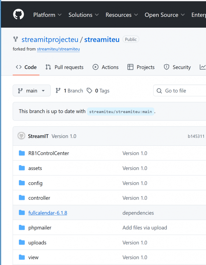Click the Insights graph icon

202,67
